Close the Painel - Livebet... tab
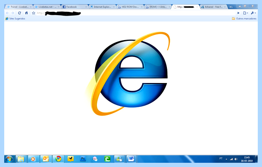Viewport: 262px width, 167px height. [x=30, y=7]
